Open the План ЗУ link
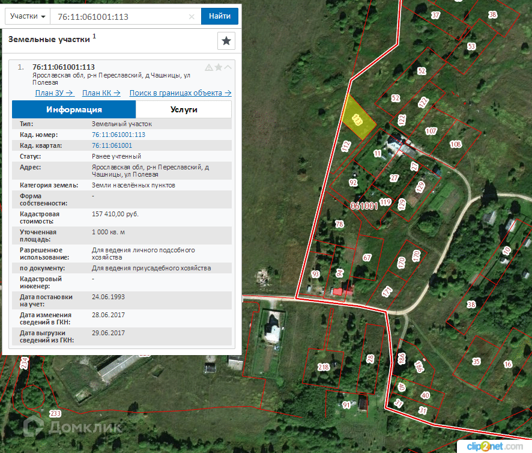The height and width of the screenshot is (453, 532). pos(54,93)
